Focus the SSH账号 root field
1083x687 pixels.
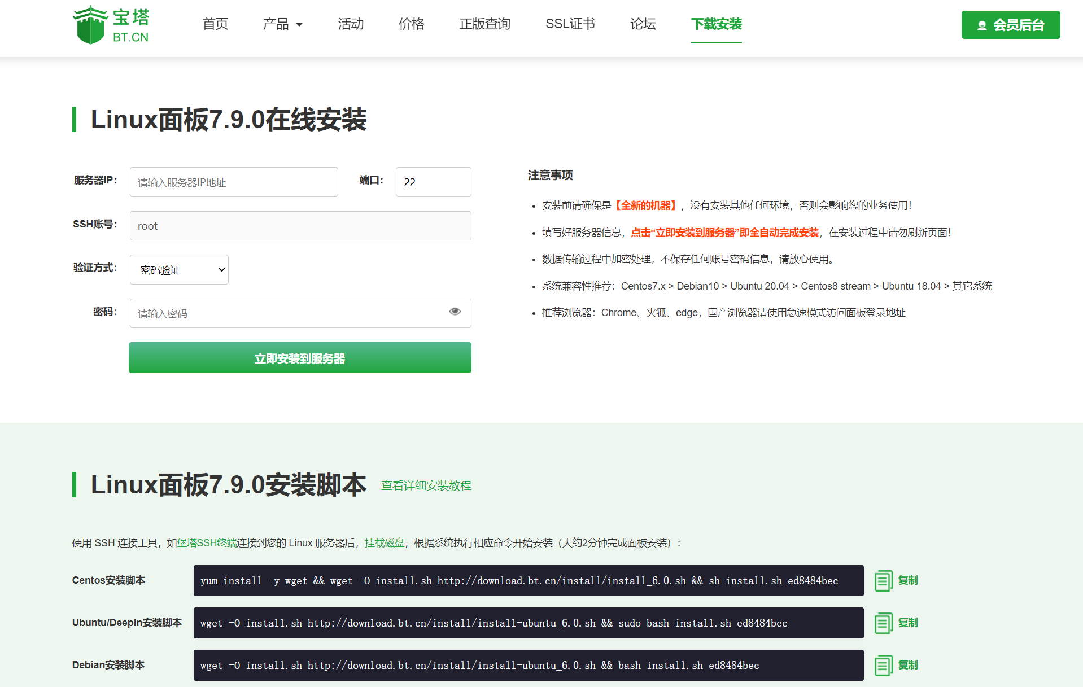coord(300,226)
